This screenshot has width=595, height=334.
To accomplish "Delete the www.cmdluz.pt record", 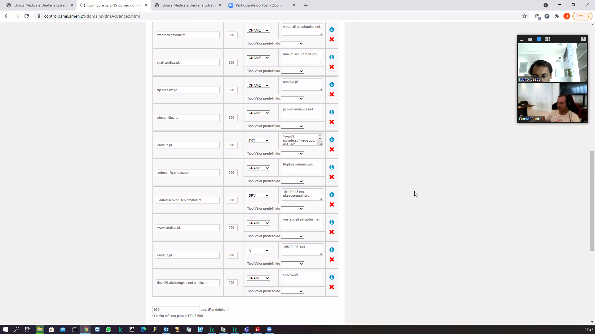I will (x=332, y=232).
